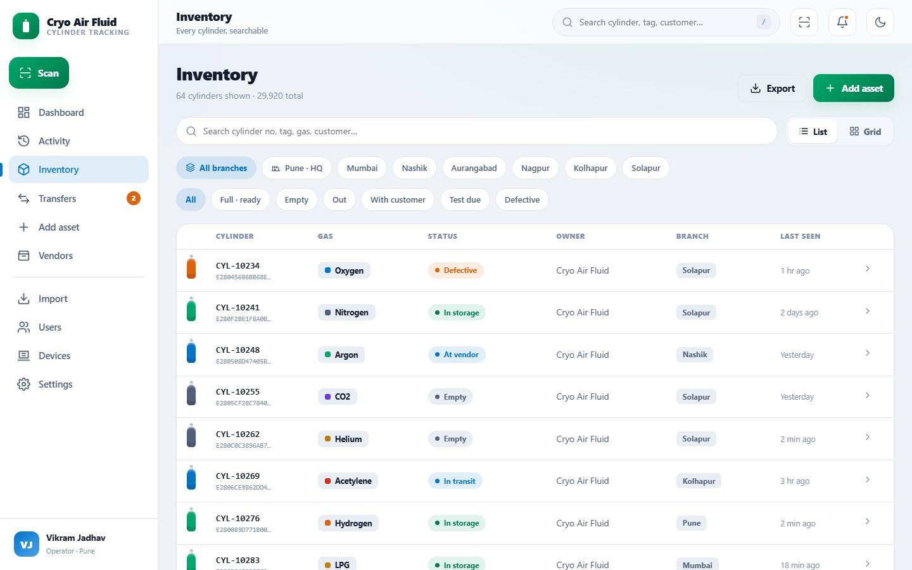
Task: Click the Hydrogen gas tag
Action: click(x=348, y=523)
